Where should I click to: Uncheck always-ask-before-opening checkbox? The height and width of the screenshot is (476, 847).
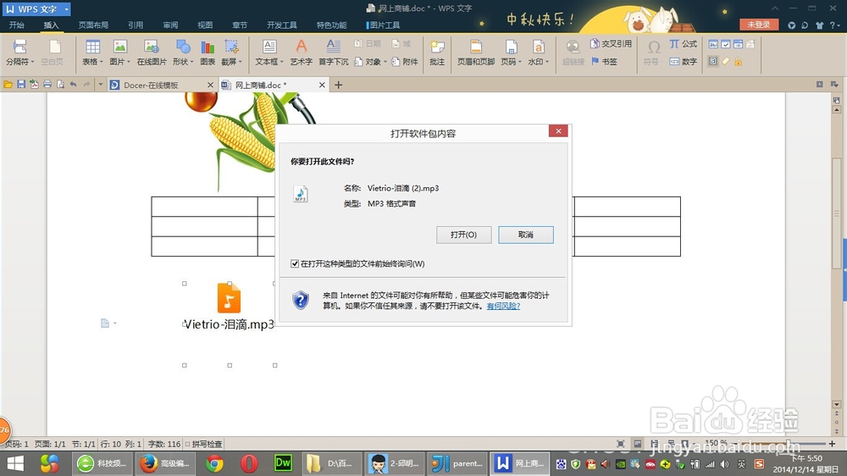295,263
